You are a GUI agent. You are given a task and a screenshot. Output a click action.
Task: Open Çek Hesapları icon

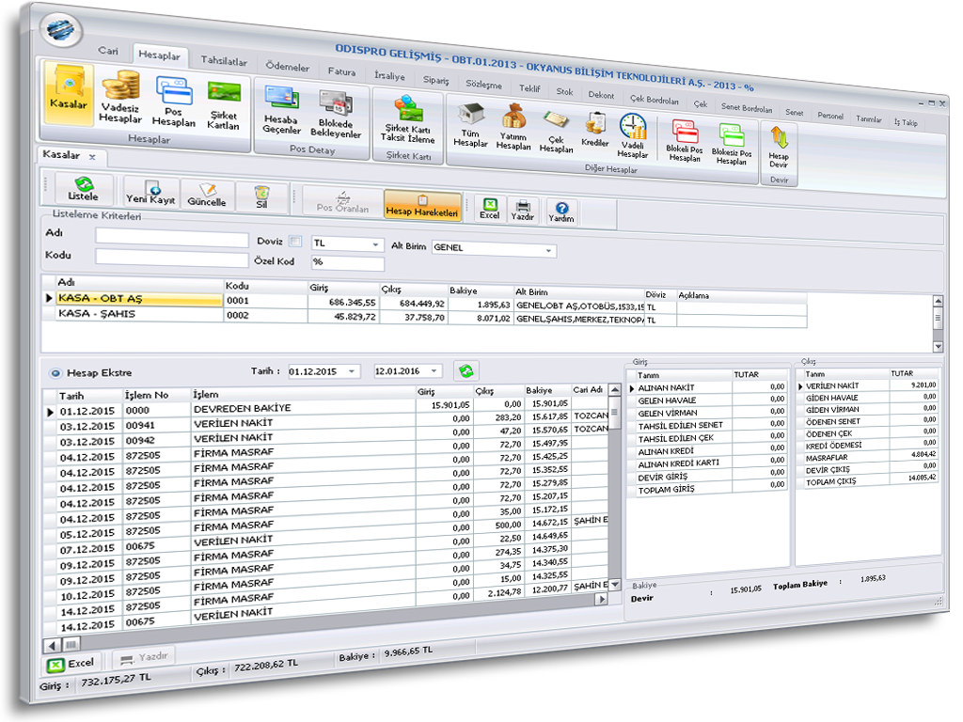[557, 132]
